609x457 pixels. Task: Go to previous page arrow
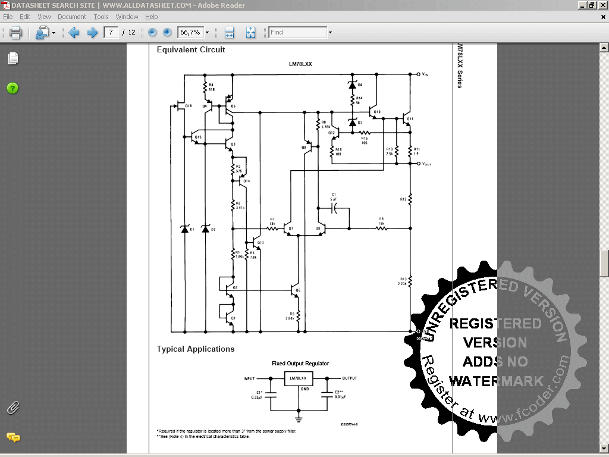[74, 32]
